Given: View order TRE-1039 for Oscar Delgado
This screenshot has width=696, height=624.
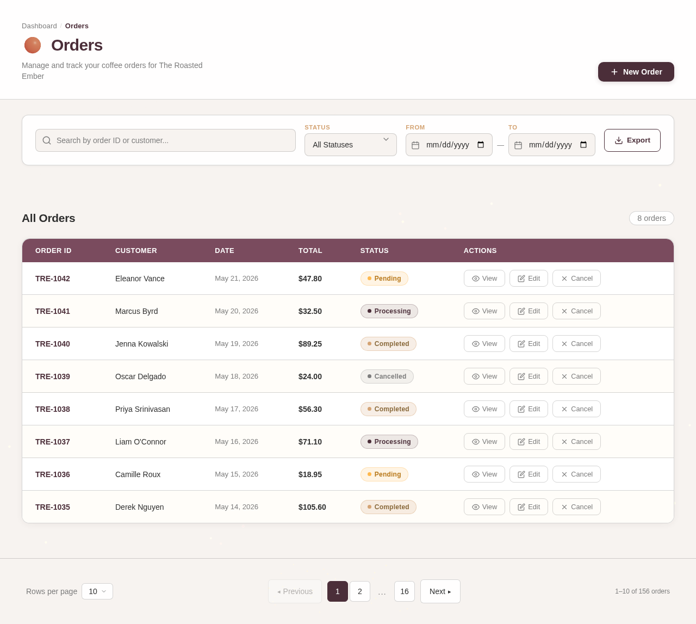Looking at the screenshot, I should pos(484,376).
